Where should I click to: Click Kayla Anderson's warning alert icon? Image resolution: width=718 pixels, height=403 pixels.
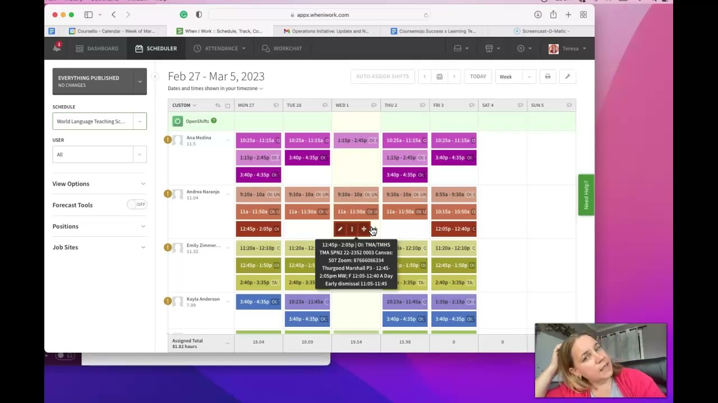168,301
